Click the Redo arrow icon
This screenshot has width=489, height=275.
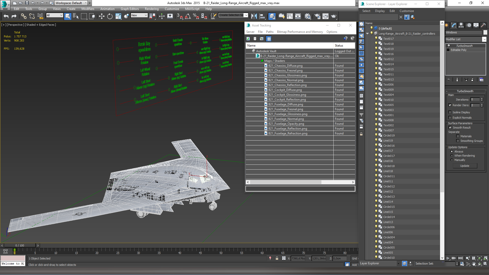click(x=14, y=16)
